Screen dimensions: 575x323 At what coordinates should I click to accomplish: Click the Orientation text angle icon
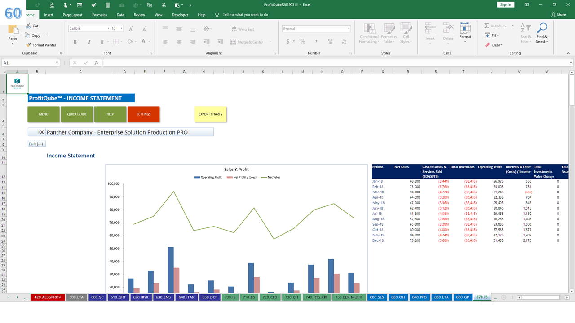206,29
